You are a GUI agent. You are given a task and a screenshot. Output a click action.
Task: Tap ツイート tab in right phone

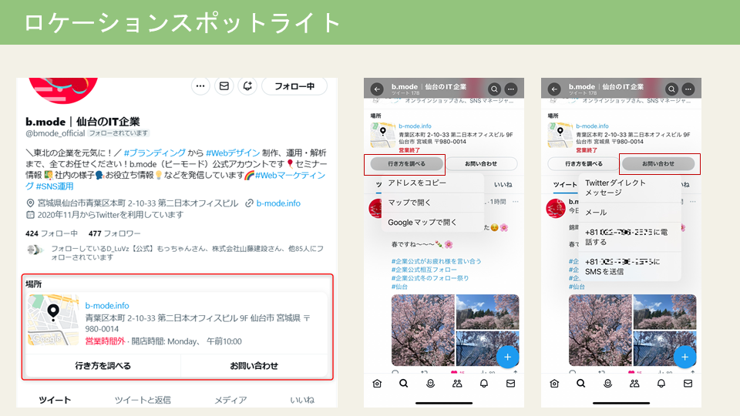point(565,184)
